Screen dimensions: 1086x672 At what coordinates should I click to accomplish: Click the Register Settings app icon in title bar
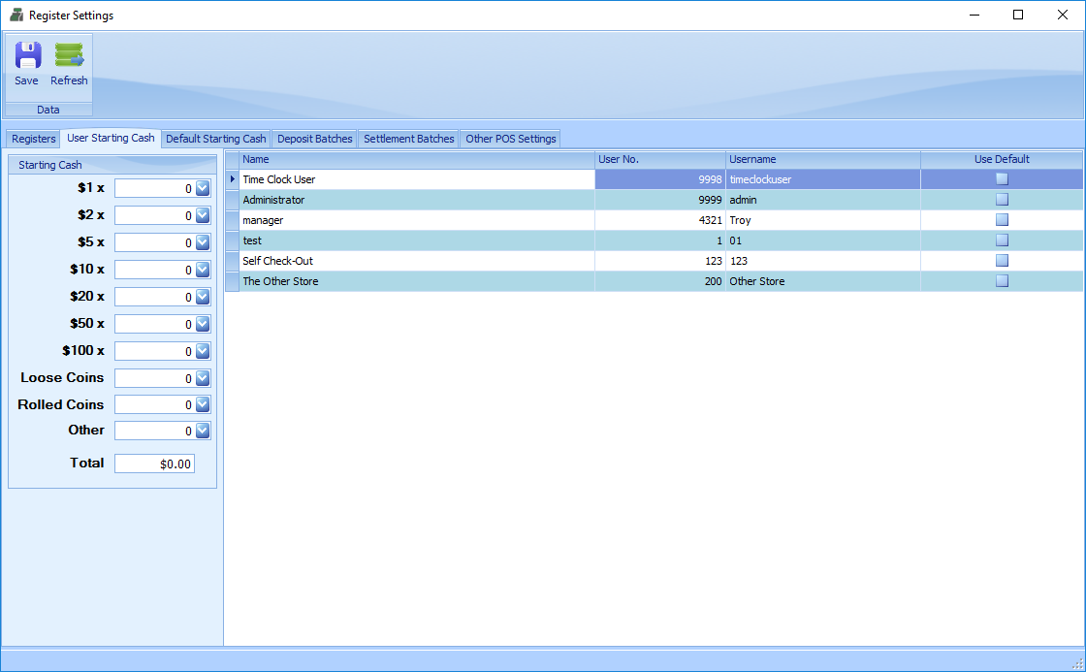pyautogui.click(x=16, y=15)
